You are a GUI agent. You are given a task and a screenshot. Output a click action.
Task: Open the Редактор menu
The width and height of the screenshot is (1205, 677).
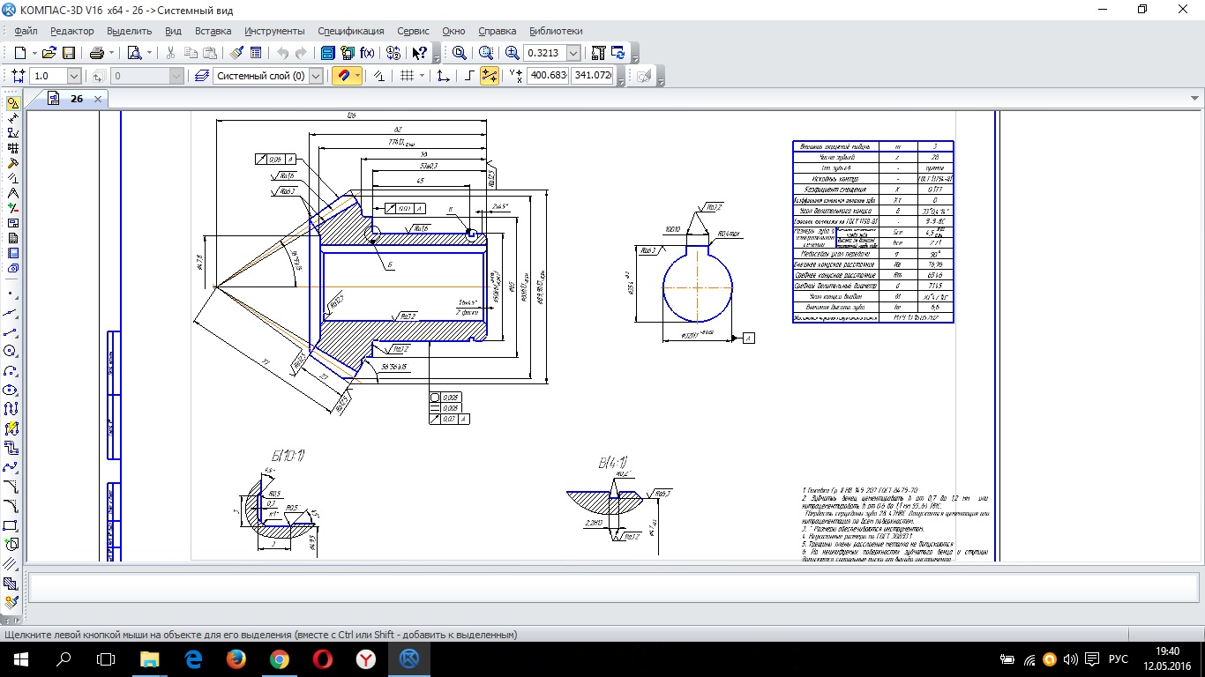coord(71,31)
